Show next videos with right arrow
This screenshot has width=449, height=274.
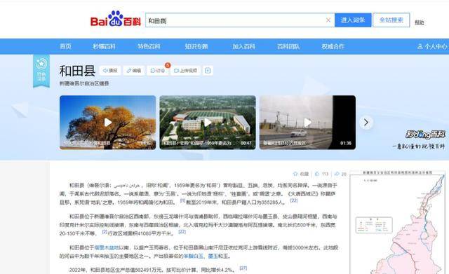coord(366,123)
